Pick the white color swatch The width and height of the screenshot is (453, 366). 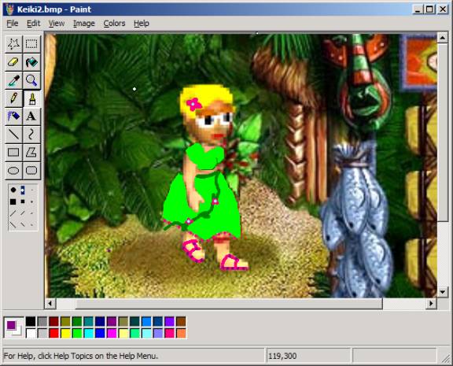click(31, 333)
